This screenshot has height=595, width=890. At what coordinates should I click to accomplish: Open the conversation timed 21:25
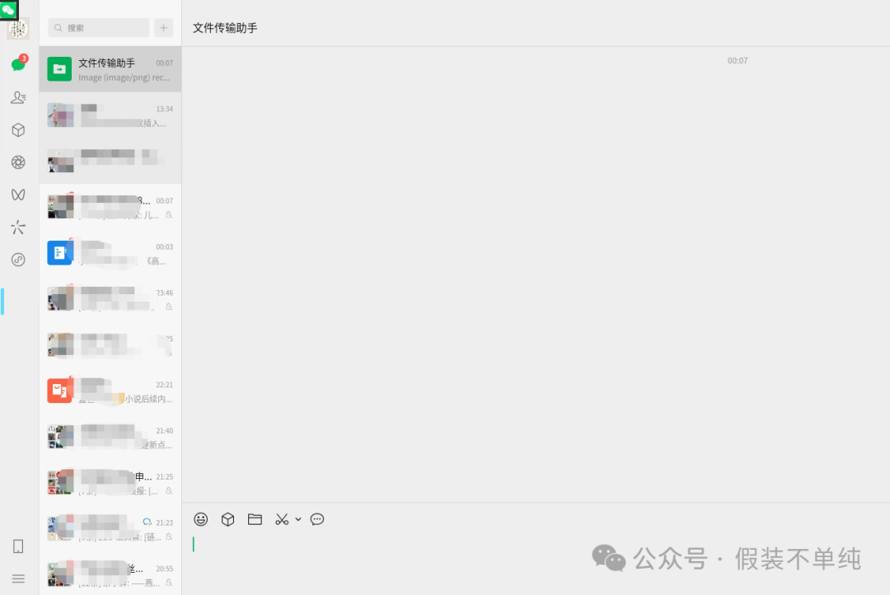tap(110, 483)
